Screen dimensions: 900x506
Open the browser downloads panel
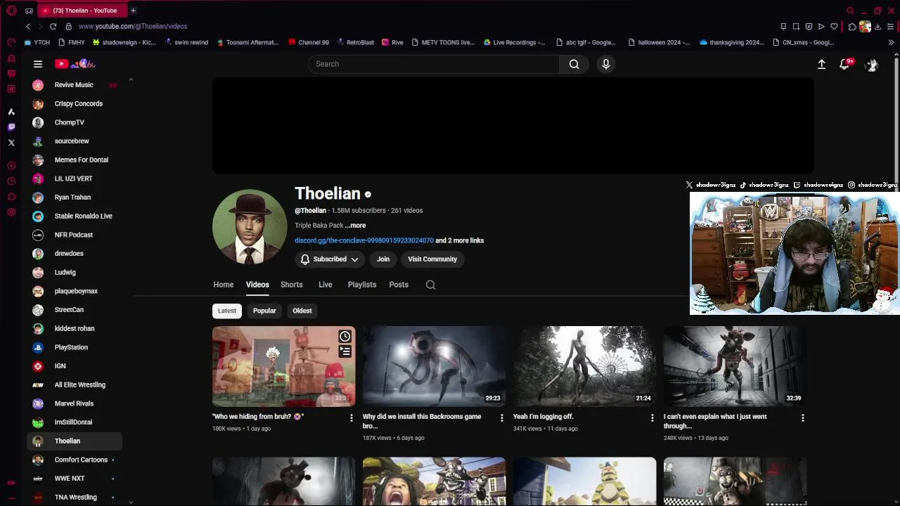(x=877, y=27)
